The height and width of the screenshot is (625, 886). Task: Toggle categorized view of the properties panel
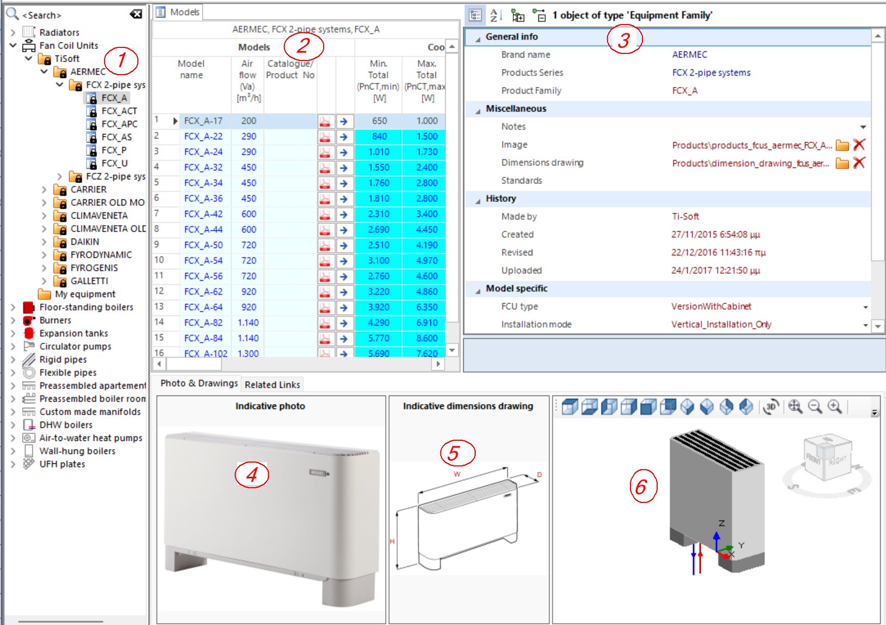click(x=475, y=16)
